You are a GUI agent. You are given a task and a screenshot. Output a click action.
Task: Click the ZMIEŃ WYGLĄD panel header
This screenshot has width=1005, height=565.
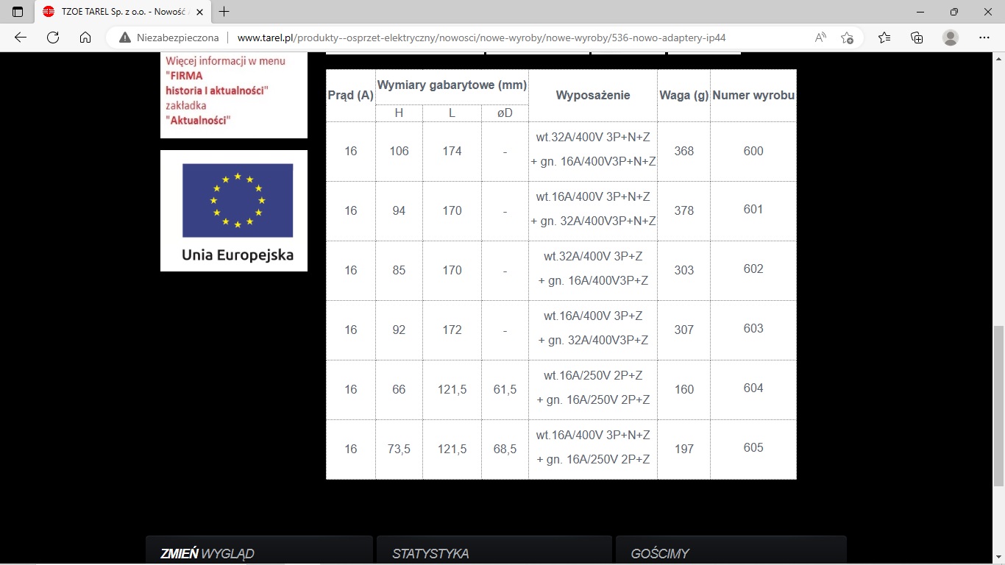pos(207,553)
